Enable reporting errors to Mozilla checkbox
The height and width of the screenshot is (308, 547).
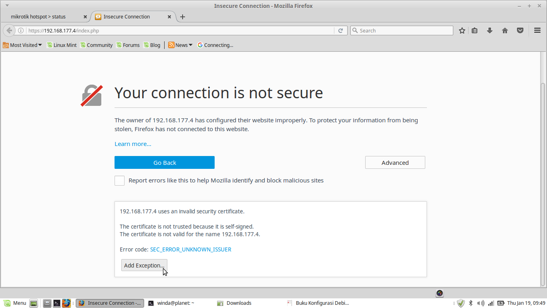pyautogui.click(x=119, y=180)
